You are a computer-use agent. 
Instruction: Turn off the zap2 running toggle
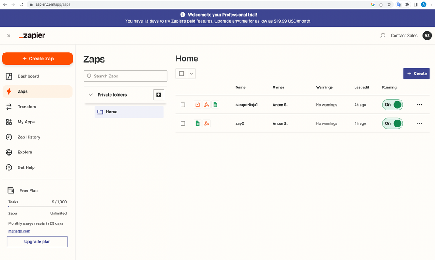point(392,123)
